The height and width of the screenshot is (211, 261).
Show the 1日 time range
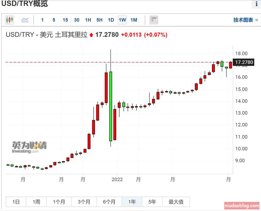click(x=16, y=202)
